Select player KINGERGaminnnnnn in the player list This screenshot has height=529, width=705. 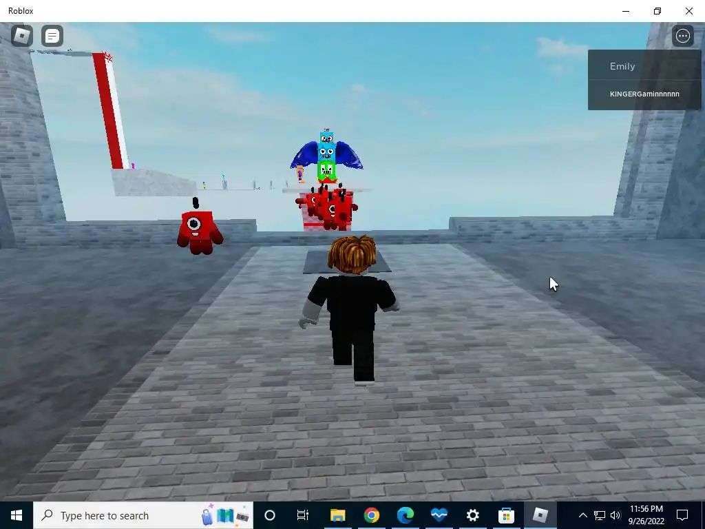(644, 94)
